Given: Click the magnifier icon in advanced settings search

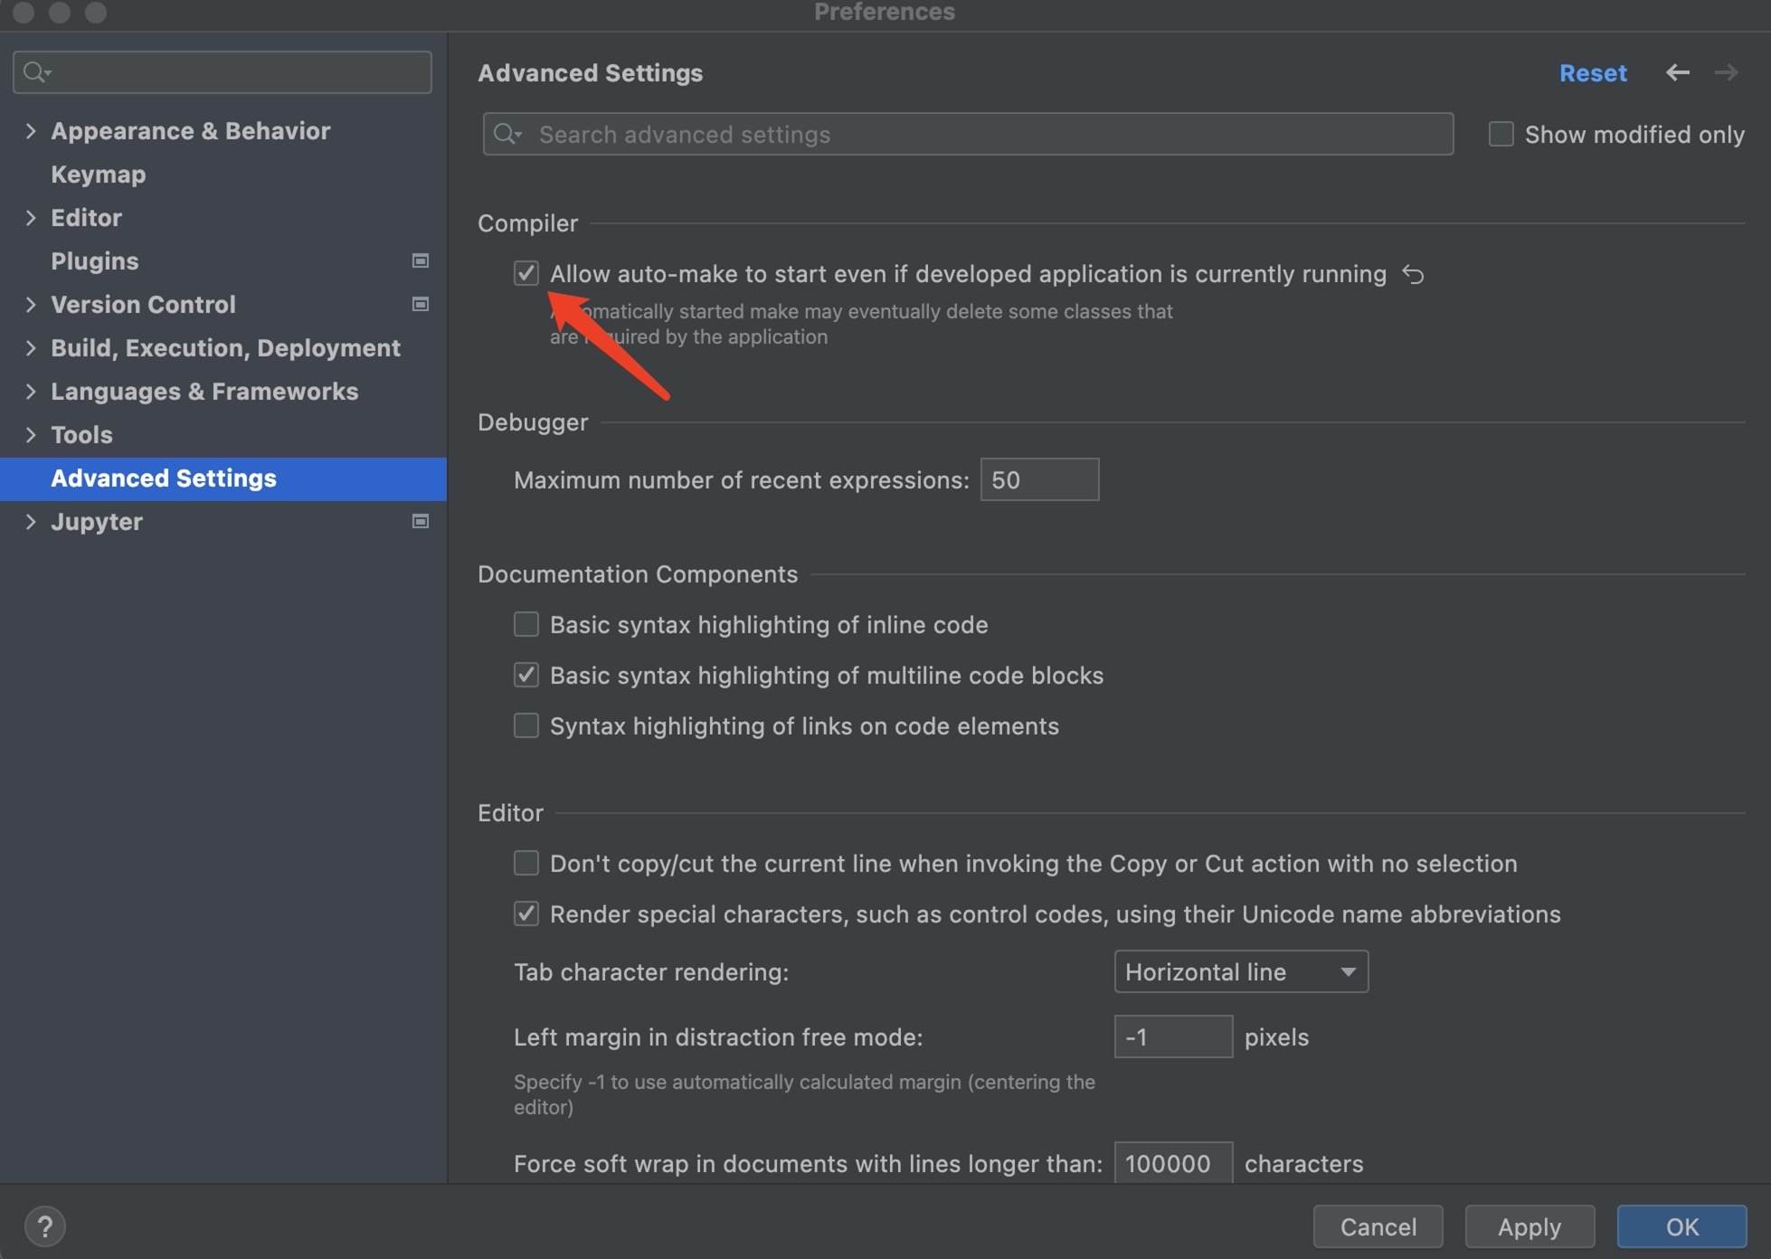Looking at the screenshot, I should 507,134.
